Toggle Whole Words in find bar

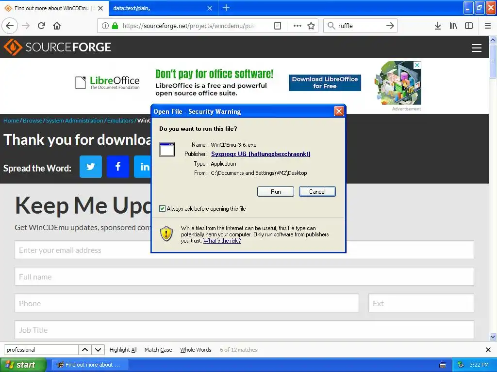(x=196, y=350)
